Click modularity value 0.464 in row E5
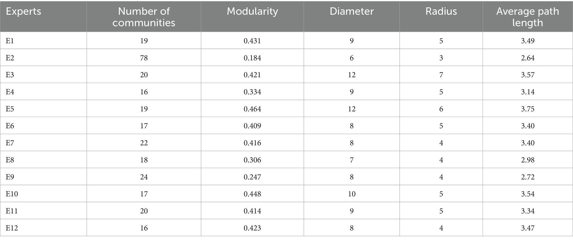573x241 pixels. pos(252,109)
